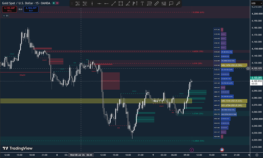Select the trend line tool

pyautogui.click(x=113, y=3)
